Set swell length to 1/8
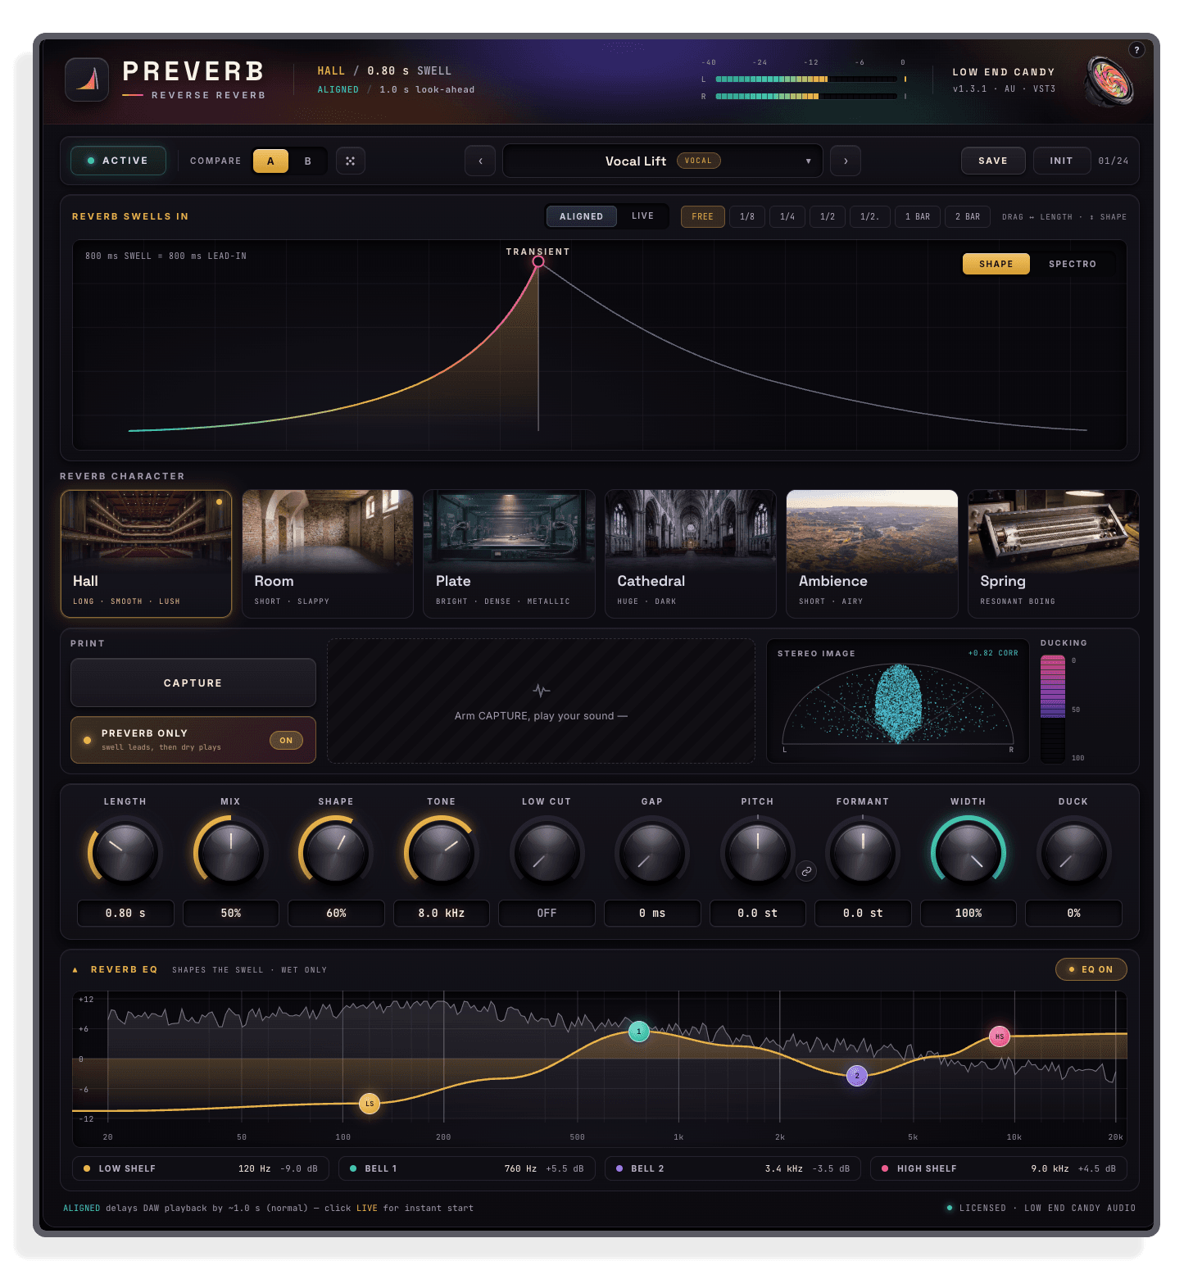The height and width of the screenshot is (1270, 1193). pyautogui.click(x=747, y=216)
